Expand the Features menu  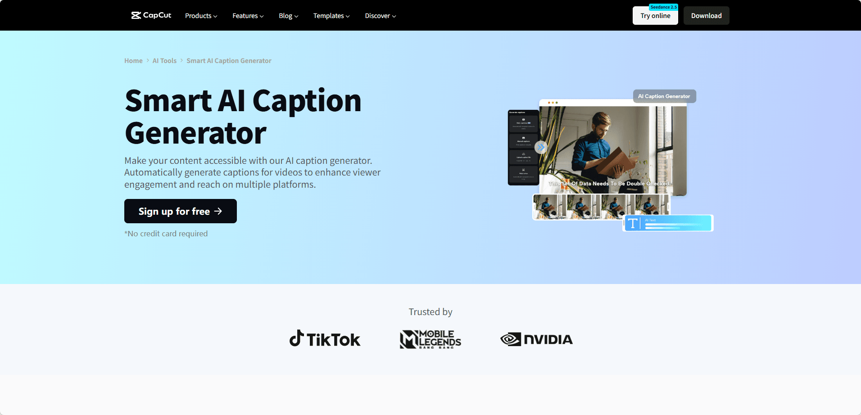248,16
